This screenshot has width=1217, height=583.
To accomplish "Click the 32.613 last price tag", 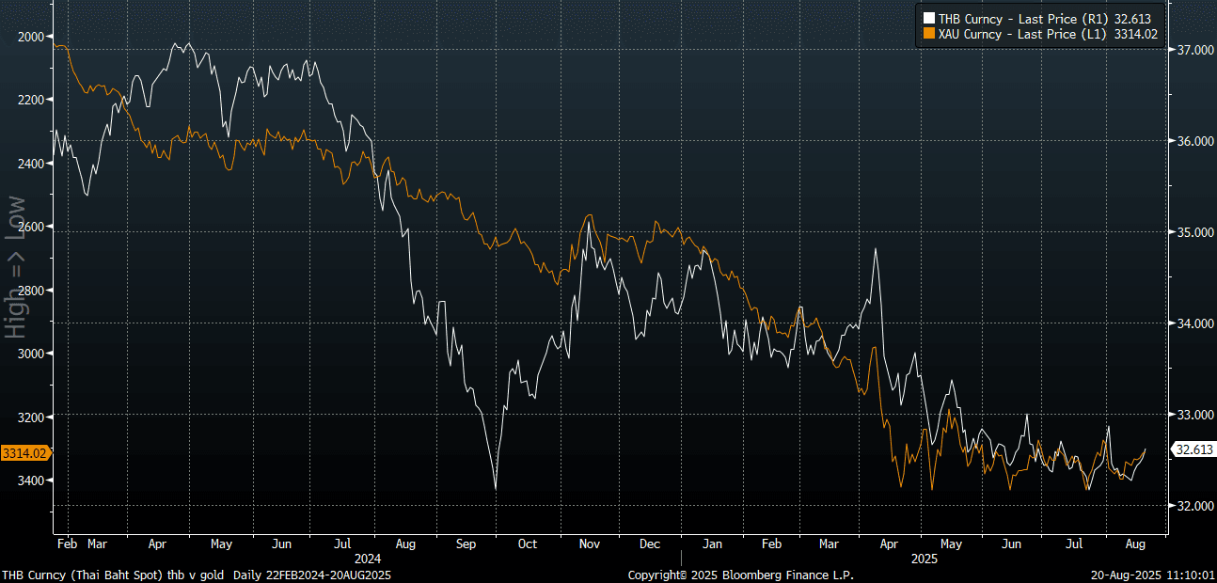I will click(x=1193, y=450).
